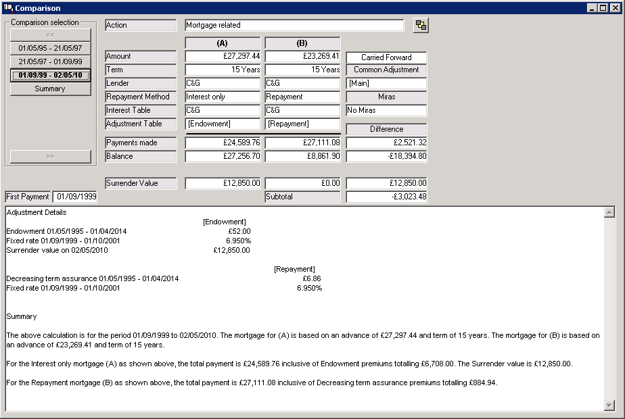Click Payments made value £27,111.08
This screenshot has height=419, width=625.
click(302, 143)
